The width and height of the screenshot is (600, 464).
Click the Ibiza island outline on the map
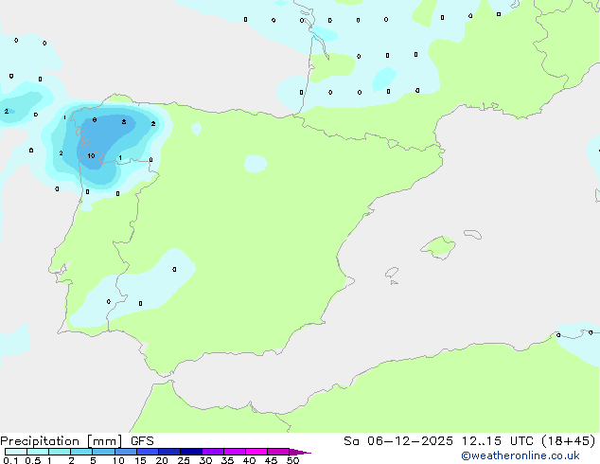point(392,273)
